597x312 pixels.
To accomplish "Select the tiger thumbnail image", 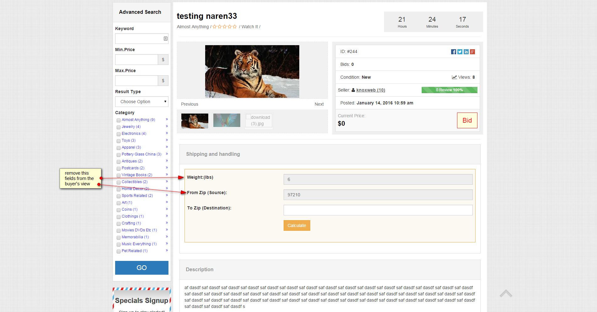I will tap(195, 121).
